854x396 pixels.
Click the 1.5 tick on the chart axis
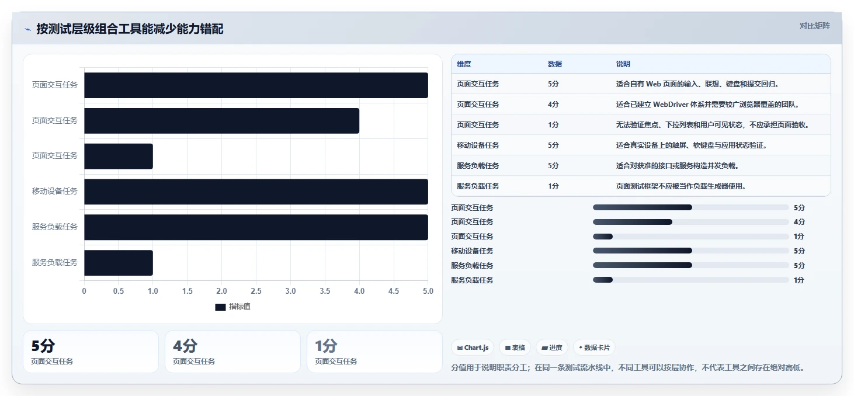point(187,291)
